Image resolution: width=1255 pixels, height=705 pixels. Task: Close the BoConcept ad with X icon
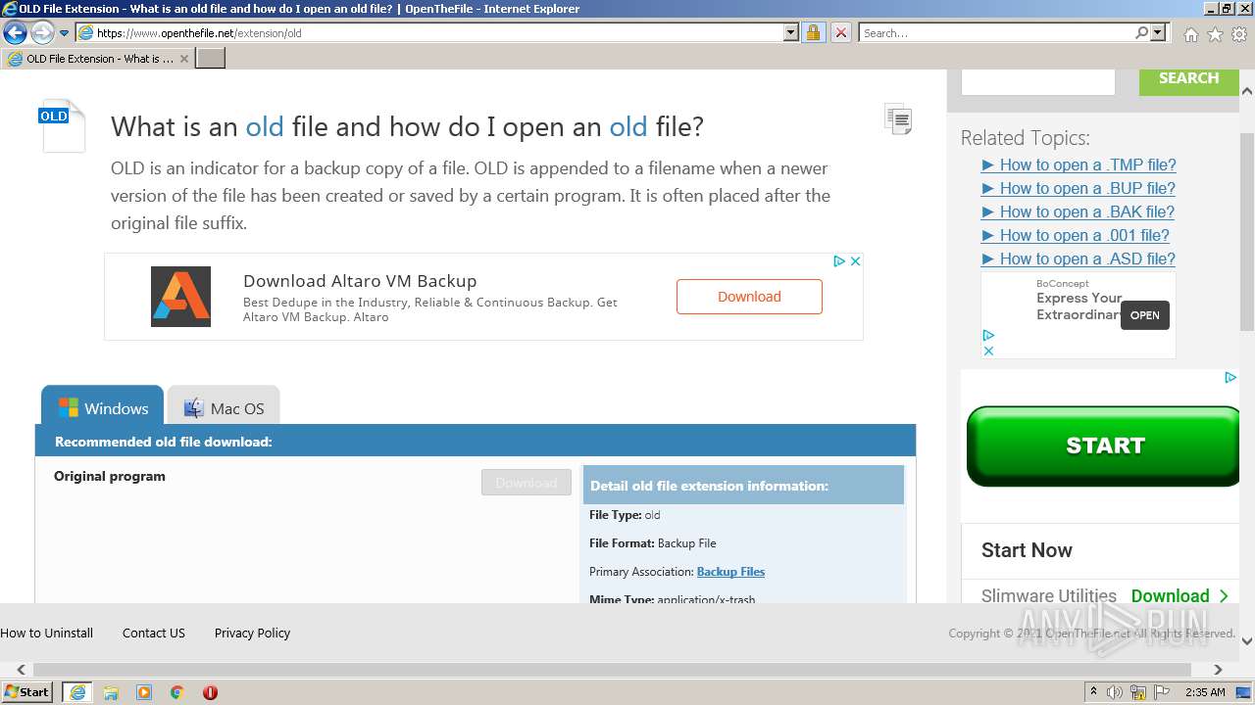click(988, 351)
